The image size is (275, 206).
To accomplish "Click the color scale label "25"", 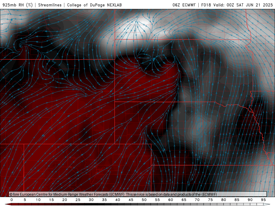I will 78,200.
